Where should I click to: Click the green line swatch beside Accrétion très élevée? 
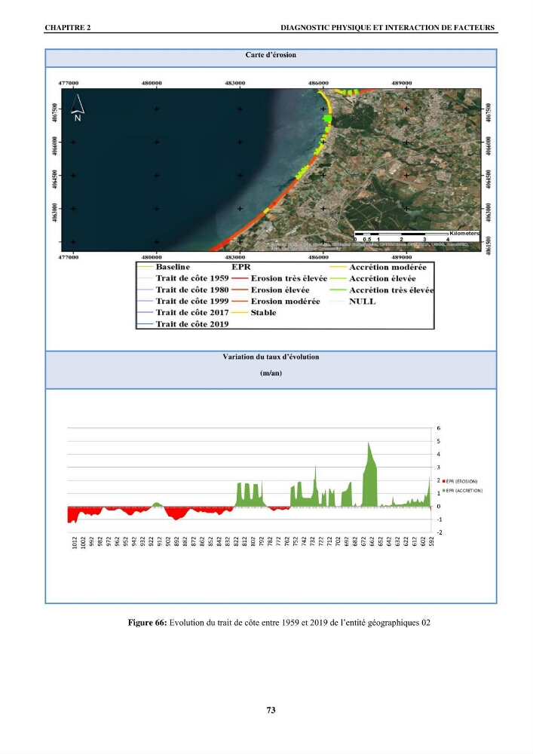tap(338, 290)
